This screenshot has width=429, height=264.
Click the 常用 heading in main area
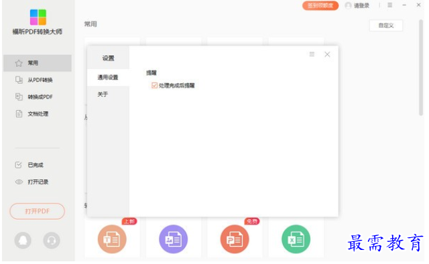(90, 24)
